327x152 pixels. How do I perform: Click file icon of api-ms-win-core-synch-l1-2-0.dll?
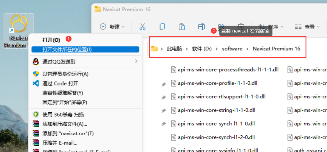pyautogui.click(x=174, y=137)
